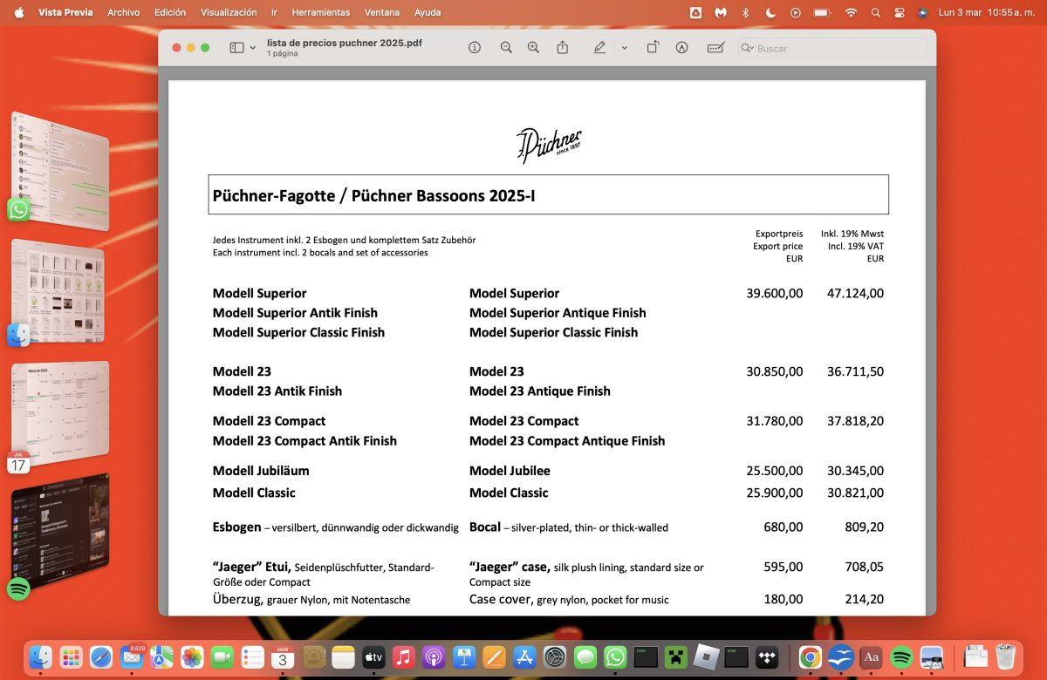Open the Share button in Preview toolbar
1047x680 pixels.
[x=563, y=48]
